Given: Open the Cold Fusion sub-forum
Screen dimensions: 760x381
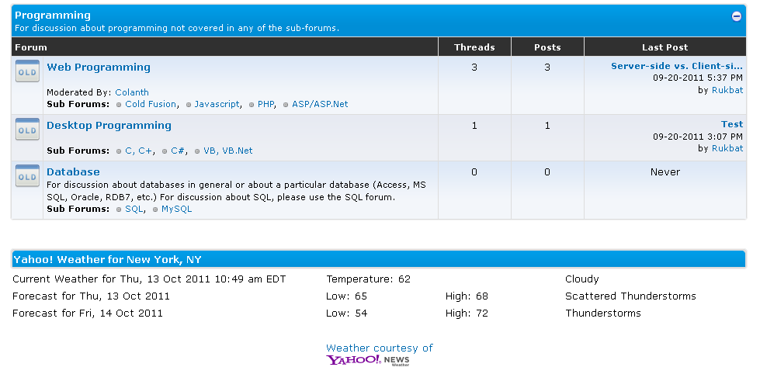Looking at the screenshot, I should pyautogui.click(x=151, y=104).
